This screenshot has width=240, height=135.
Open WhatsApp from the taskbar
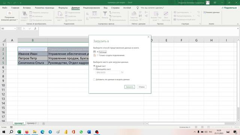(x=81, y=132)
